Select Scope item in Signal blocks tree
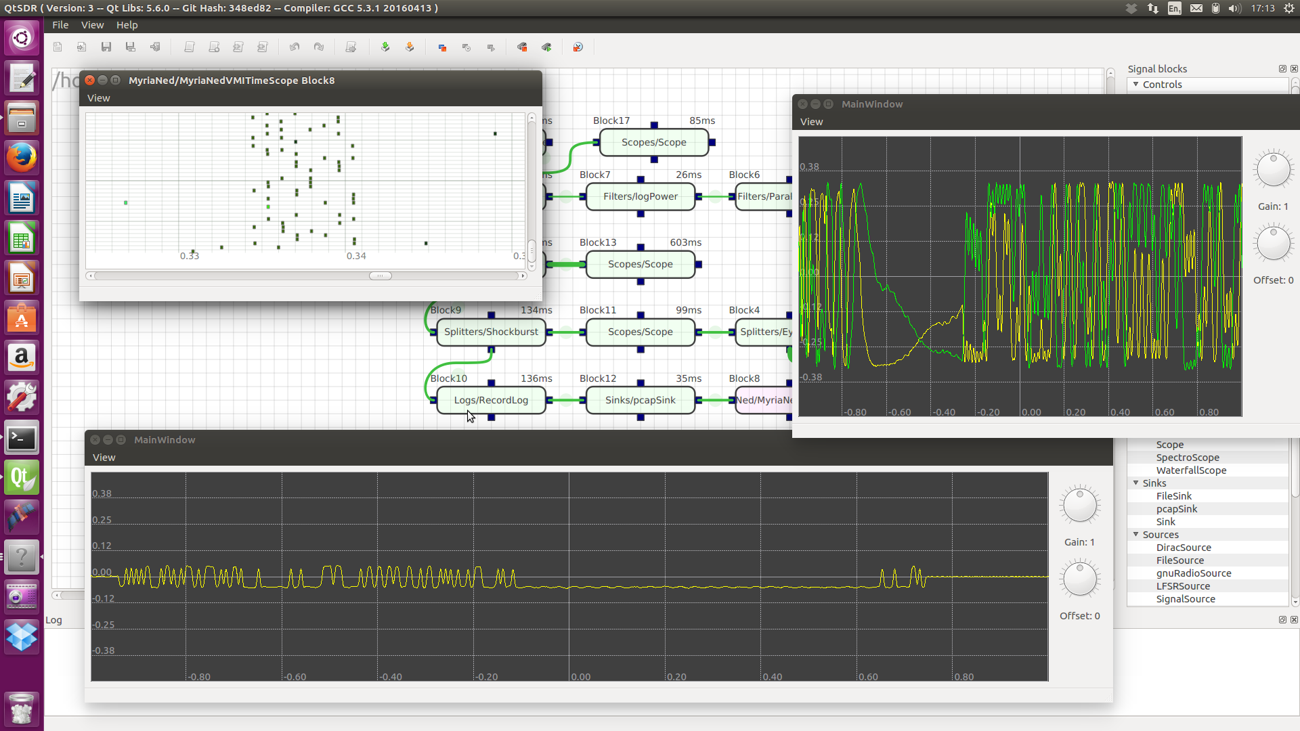The image size is (1300, 731). click(1169, 445)
